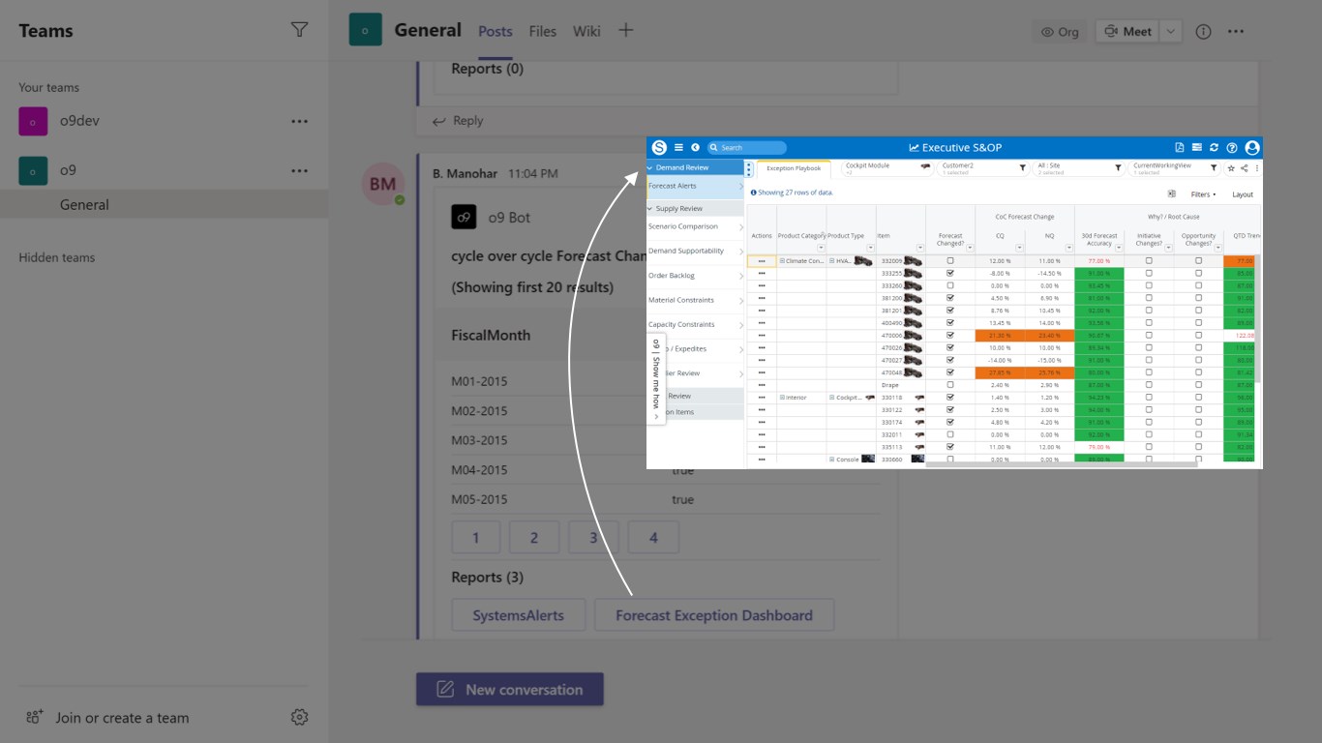Open the stacked list icon in dashboard header
This screenshot has width=1322, height=743.
pyautogui.click(x=1197, y=147)
